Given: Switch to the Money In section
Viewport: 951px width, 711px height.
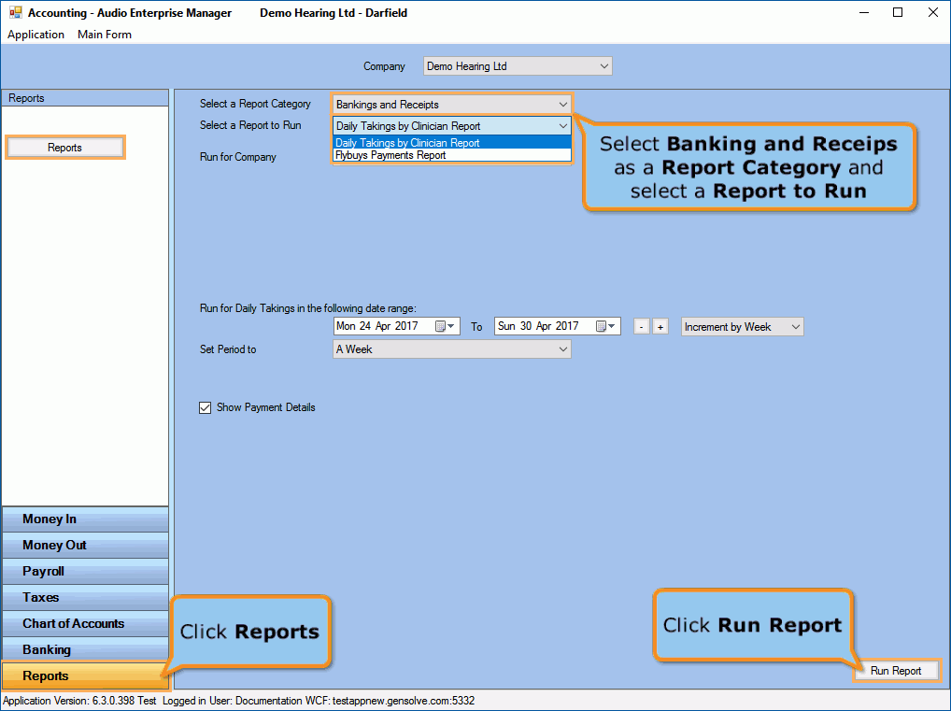Looking at the screenshot, I should [x=84, y=519].
